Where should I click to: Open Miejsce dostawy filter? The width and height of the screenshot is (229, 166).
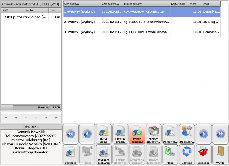click(153, 134)
